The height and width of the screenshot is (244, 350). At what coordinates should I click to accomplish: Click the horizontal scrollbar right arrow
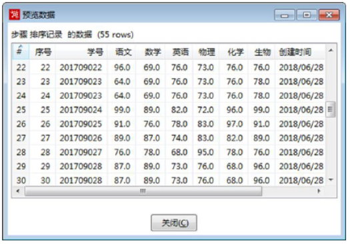[x=319, y=191]
